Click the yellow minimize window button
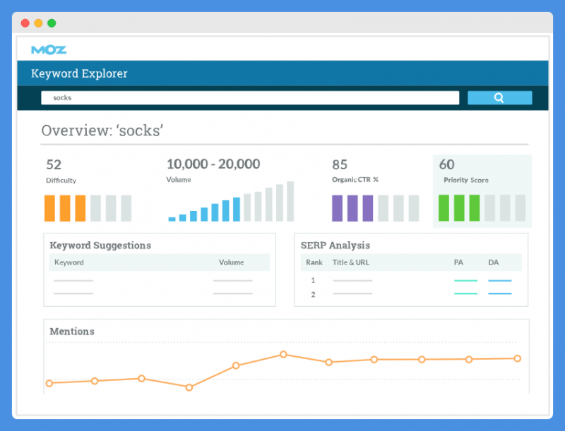The width and height of the screenshot is (565, 431). tap(38, 23)
